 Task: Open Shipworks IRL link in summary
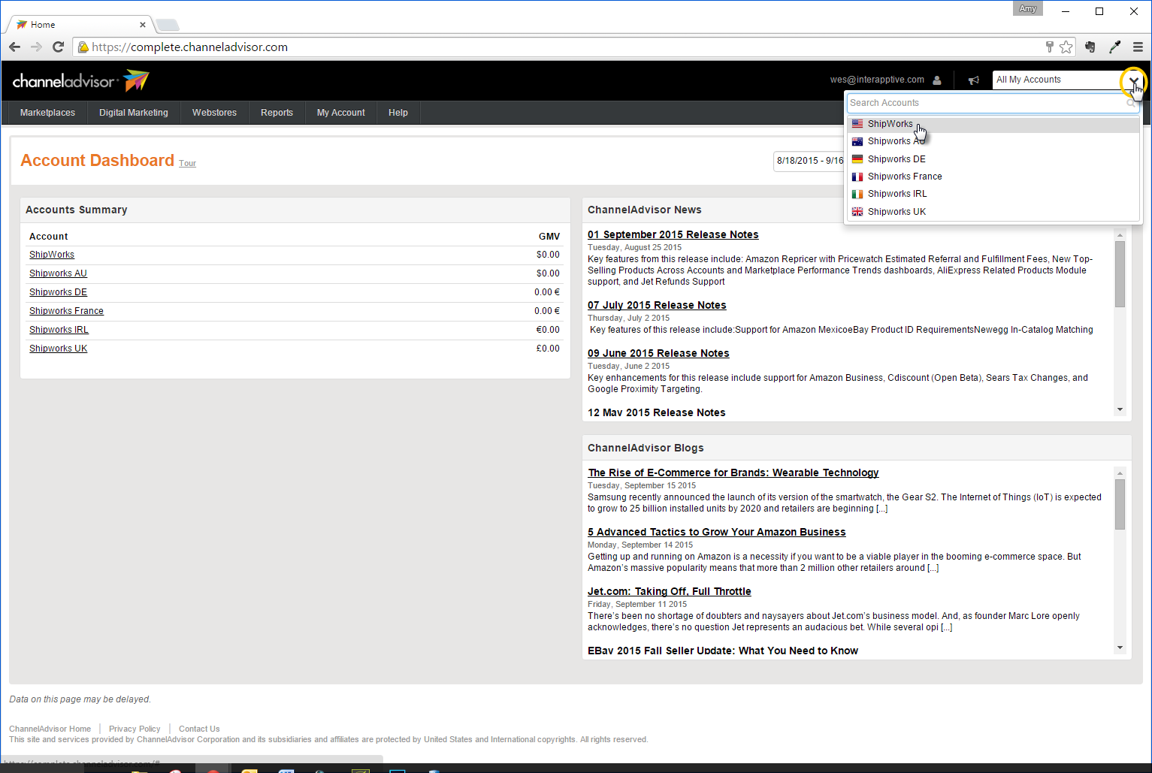(x=59, y=330)
